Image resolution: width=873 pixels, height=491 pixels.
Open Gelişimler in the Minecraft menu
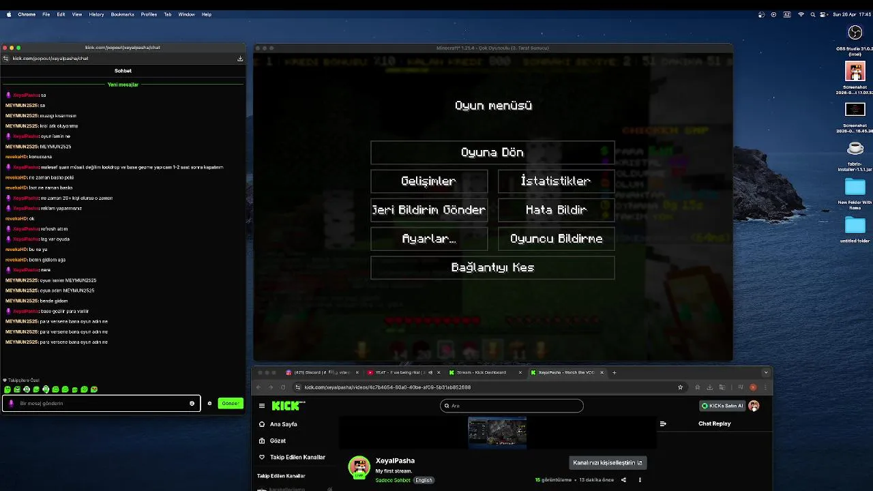(429, 181)
